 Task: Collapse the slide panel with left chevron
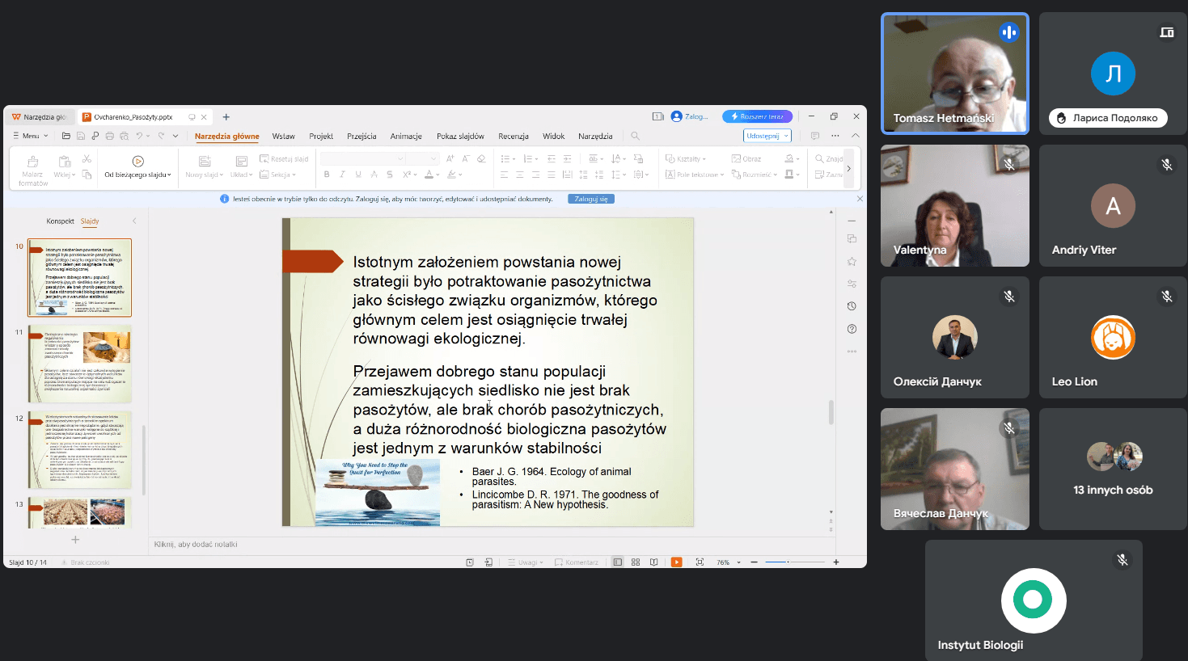[134, 221]
